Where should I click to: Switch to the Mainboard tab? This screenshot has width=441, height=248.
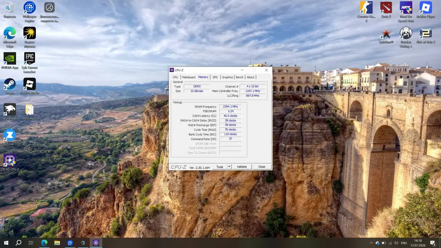click(188, 77)
